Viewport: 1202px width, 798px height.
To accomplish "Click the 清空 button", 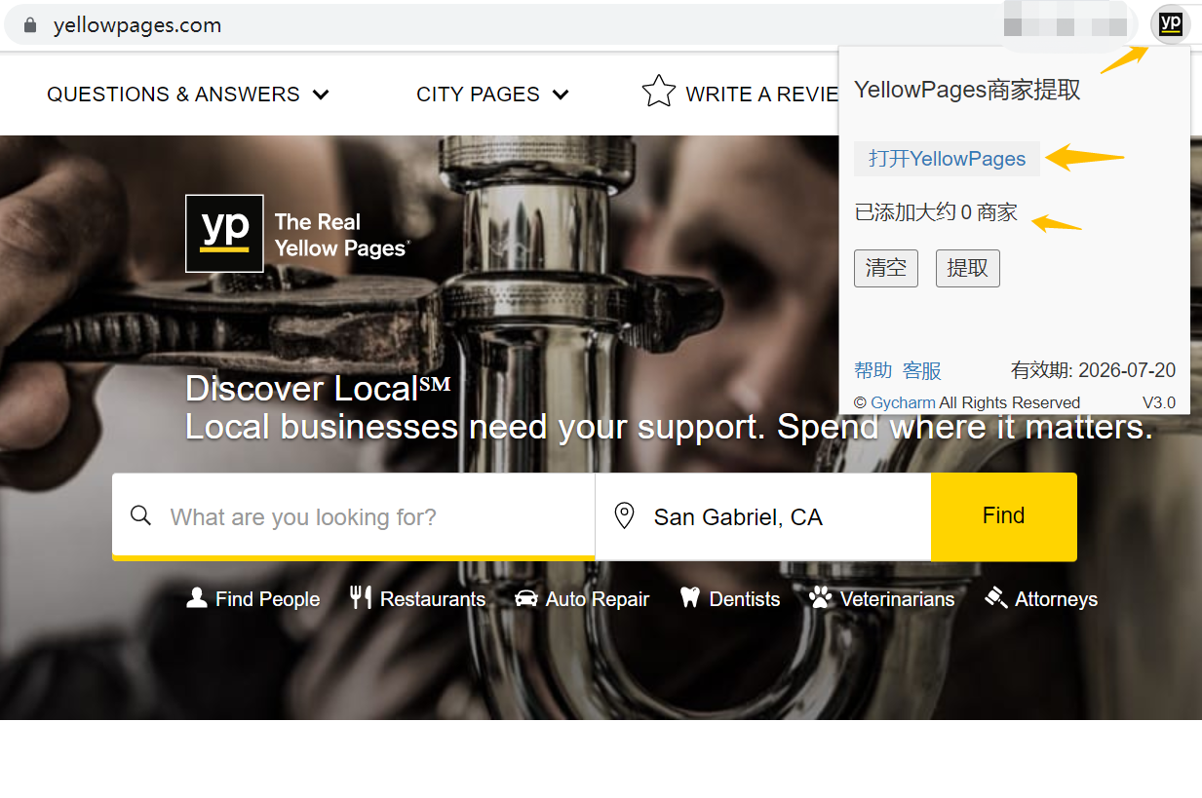I will coord(886,268).
